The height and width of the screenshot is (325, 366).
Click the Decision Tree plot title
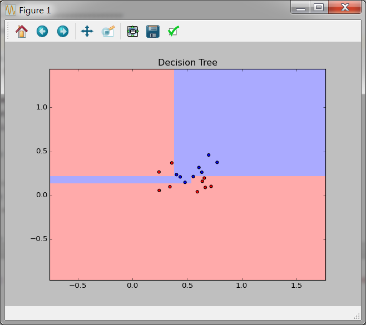[187, 62]
